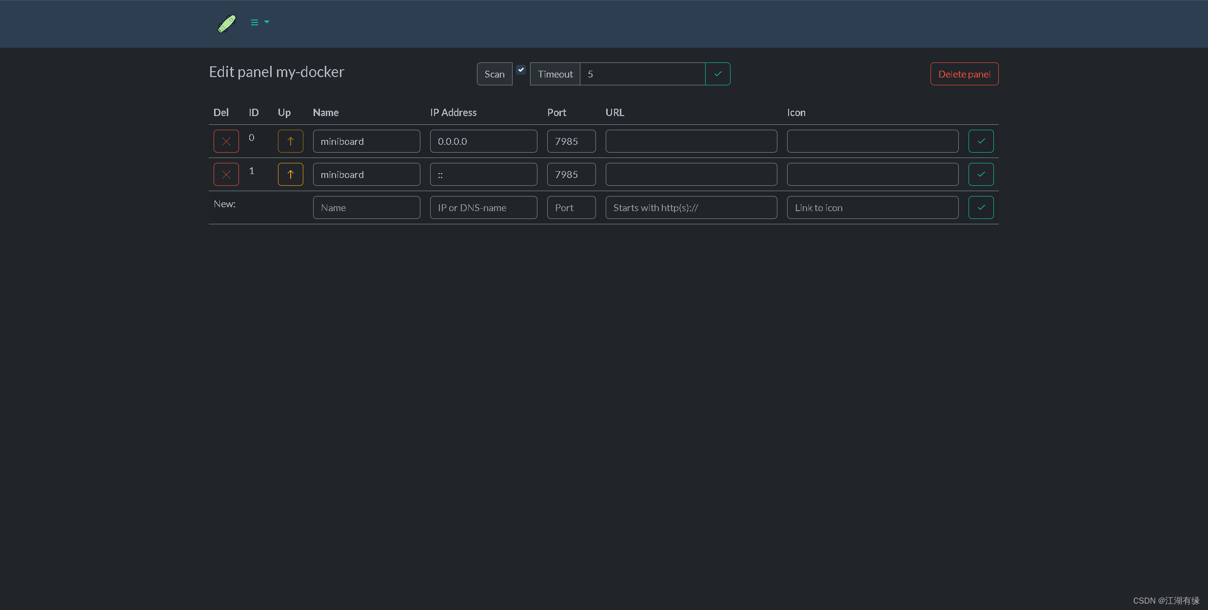The image size is (1208, 610).
Task: Click the 0.0.0.0 IP address field
Action: 483,141
